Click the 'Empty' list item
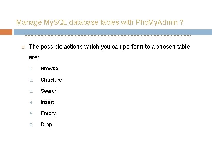 (48, 114)
